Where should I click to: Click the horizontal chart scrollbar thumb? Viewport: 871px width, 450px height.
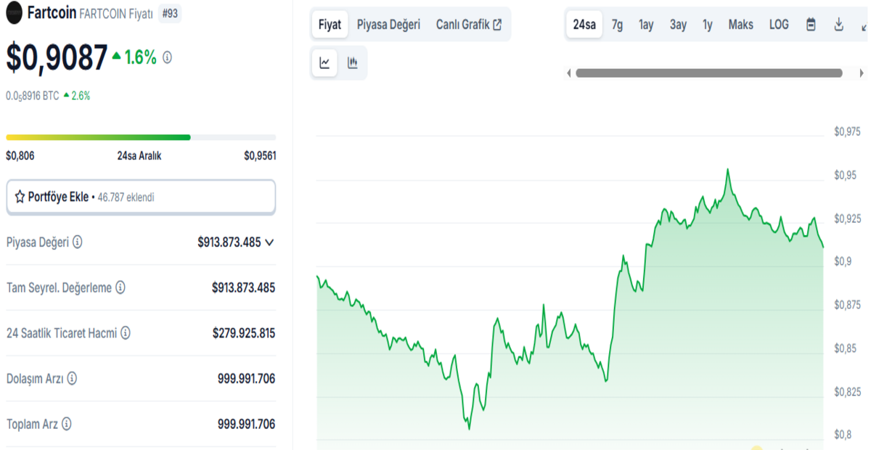[709, 73]
